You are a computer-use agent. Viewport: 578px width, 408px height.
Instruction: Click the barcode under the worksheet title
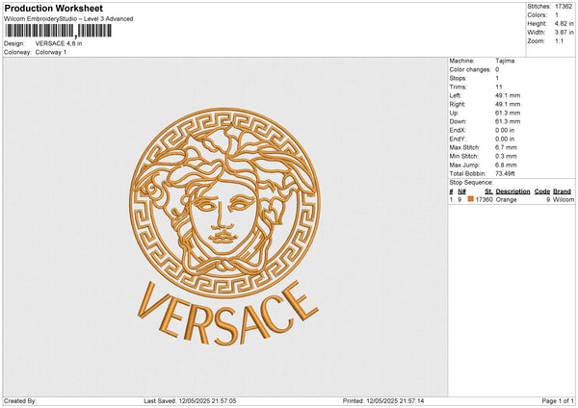(x=58, y=31)
